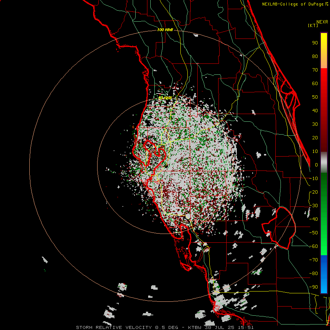Click the -70 scale label

[x=313, y=260]
